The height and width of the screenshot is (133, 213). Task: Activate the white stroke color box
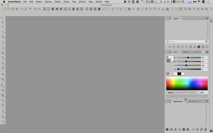(171, 58)
